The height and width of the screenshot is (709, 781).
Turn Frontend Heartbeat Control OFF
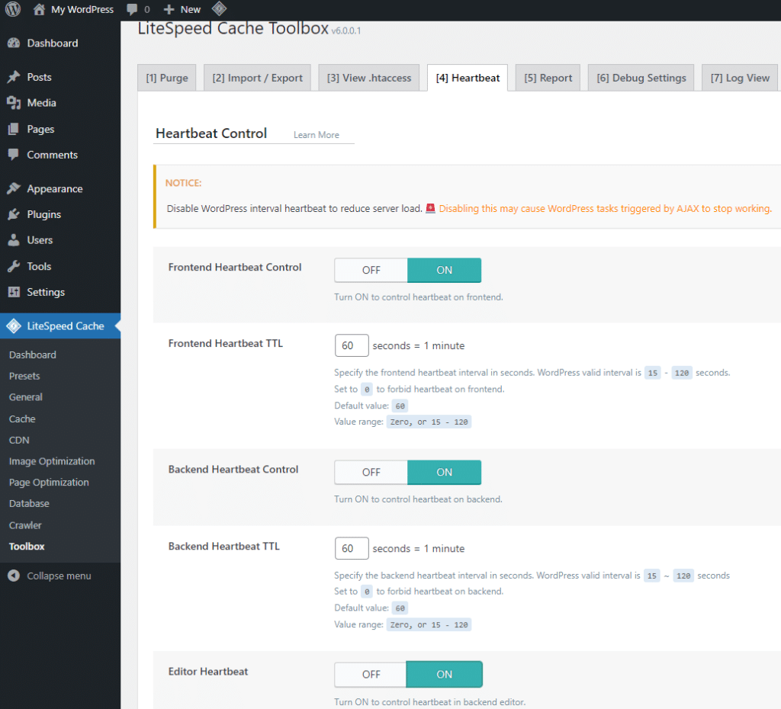point(371,270)
